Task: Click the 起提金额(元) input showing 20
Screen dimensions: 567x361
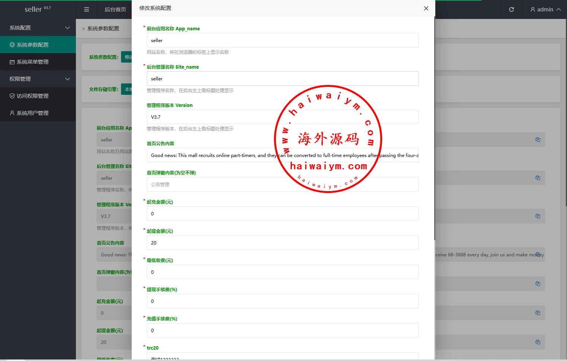Action: coord(283,243)
